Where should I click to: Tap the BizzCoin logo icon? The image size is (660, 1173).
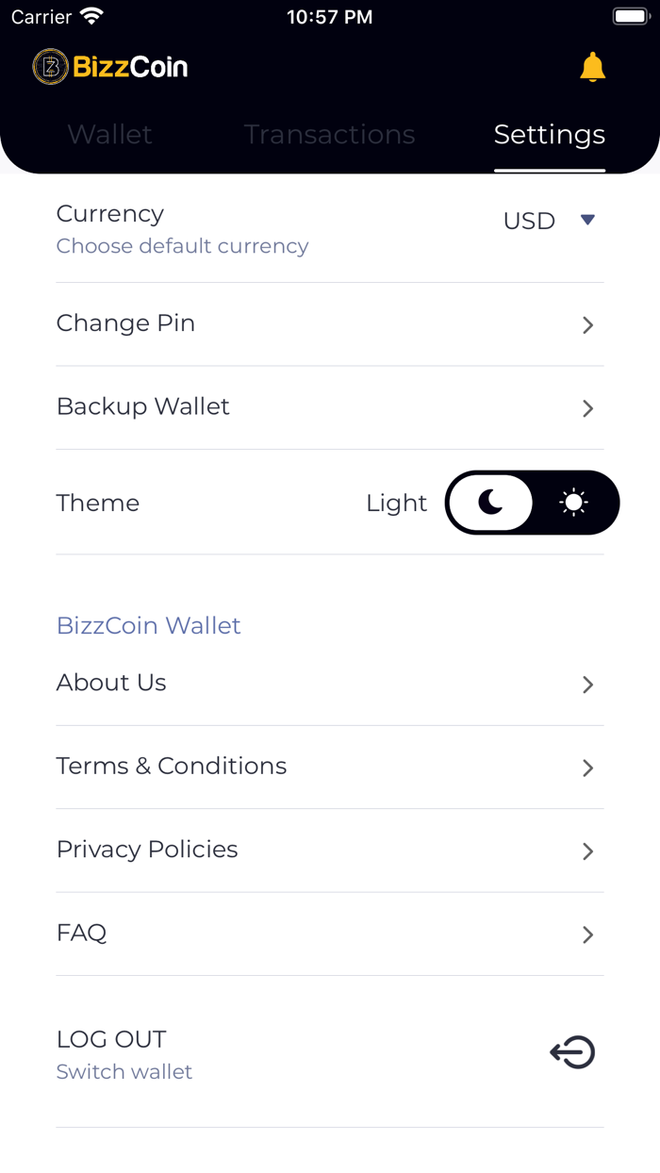tap(49, 67)
